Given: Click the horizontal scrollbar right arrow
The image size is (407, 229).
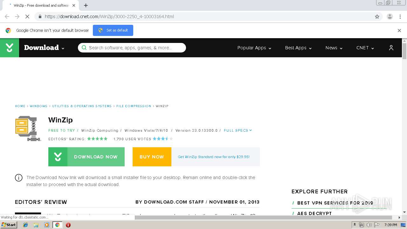Looking at the screenshot, I should coord(399,218).
